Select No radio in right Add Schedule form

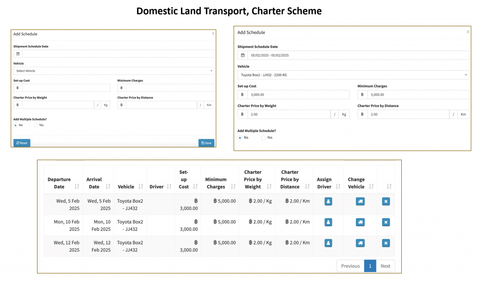tap(240, 138)
